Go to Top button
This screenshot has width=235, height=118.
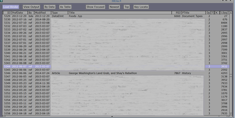126,7
